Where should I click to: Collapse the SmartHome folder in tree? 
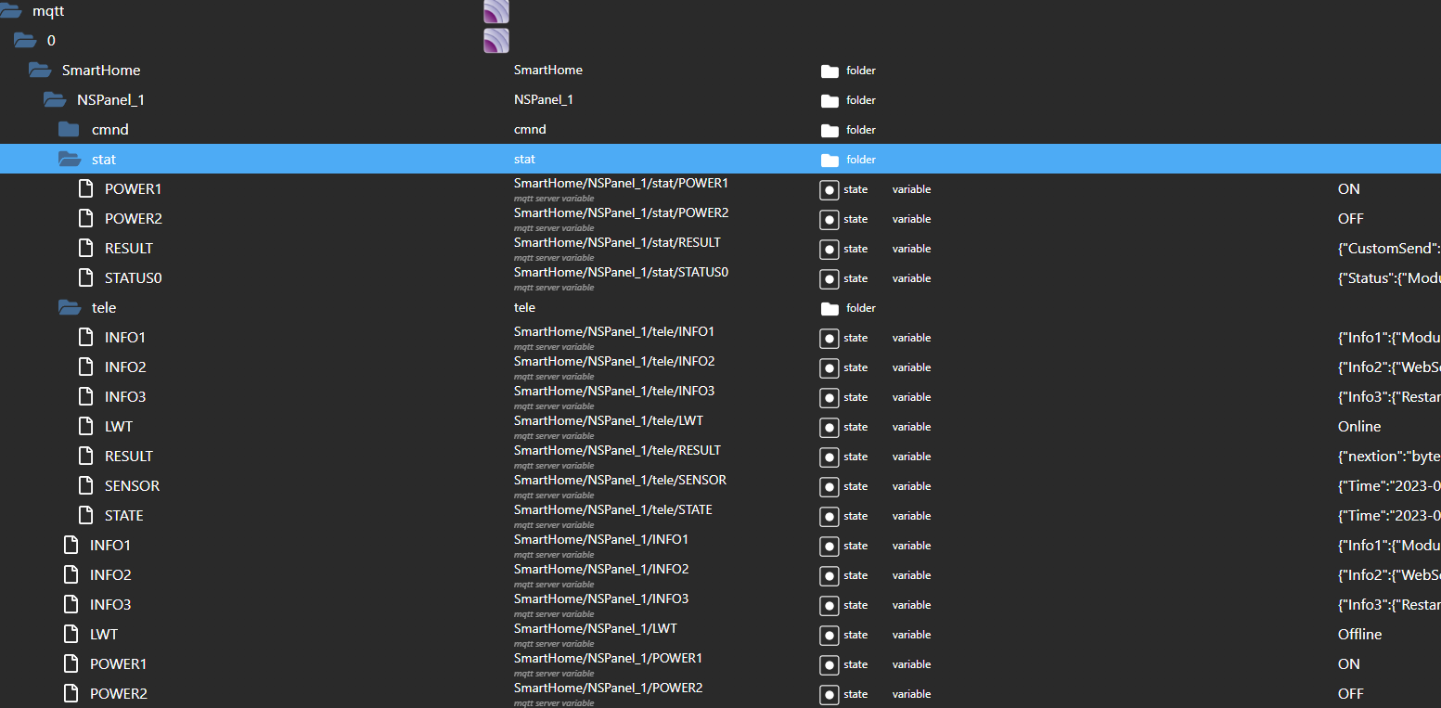(40, 71)
